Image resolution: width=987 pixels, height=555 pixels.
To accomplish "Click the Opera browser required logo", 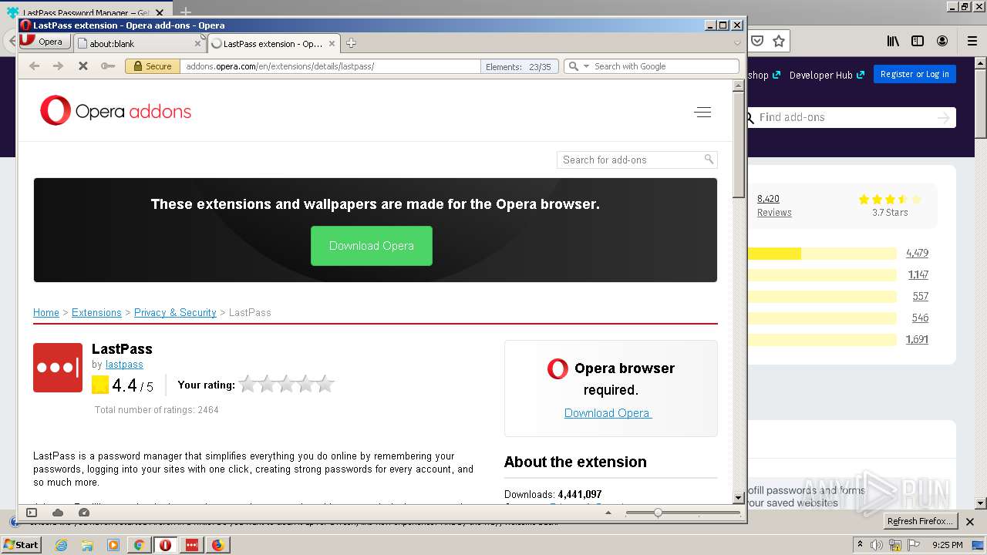I will click(x=558, y=368).
